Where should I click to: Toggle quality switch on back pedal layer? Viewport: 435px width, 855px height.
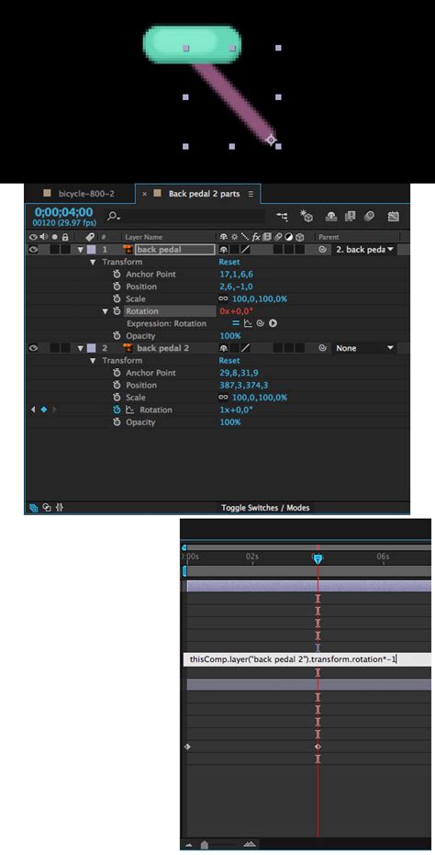point(246,250)
